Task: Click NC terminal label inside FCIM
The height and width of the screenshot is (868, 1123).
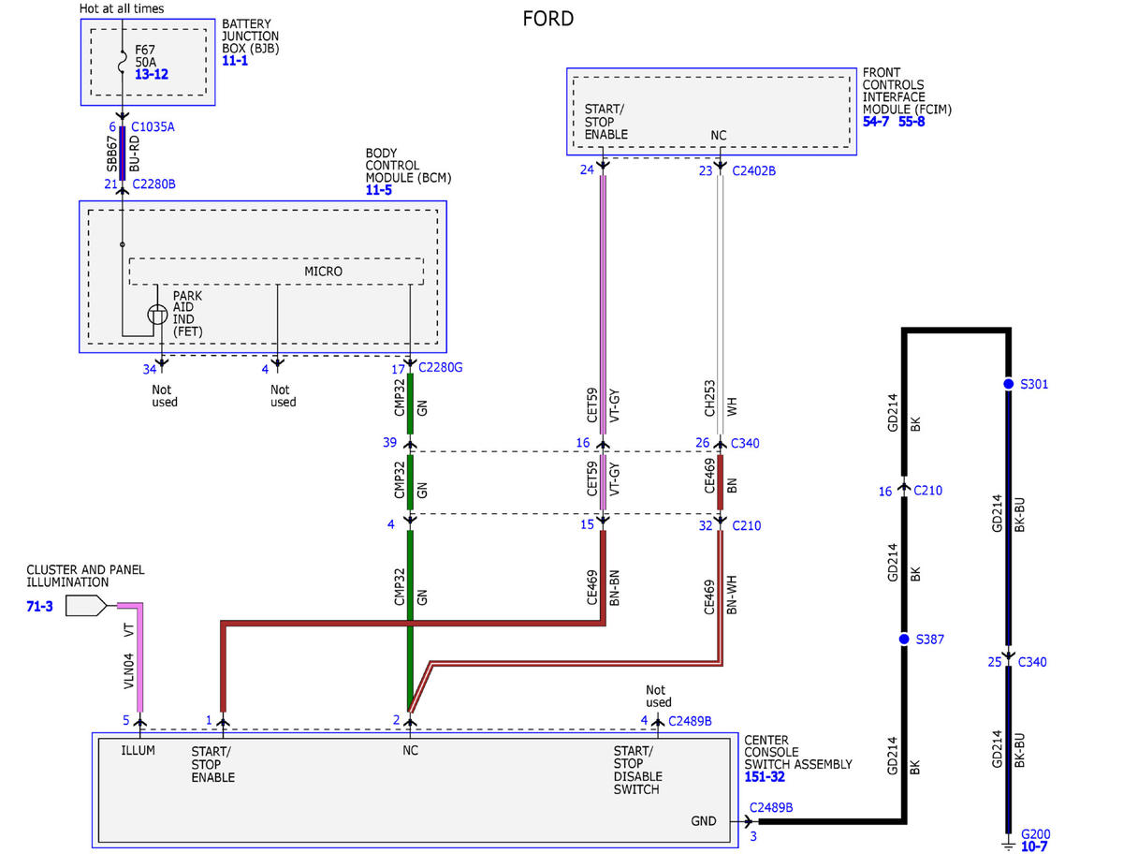Action: (719, 135)
